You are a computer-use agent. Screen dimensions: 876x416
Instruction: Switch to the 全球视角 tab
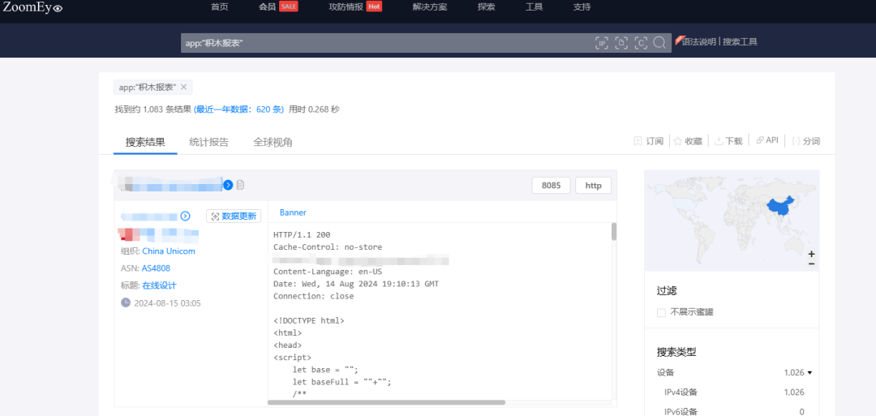point(273,142)
